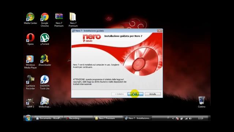234x132 pixels.
Task: Select the Nero 7 Premium folder icon
Action: pos(73,19)
